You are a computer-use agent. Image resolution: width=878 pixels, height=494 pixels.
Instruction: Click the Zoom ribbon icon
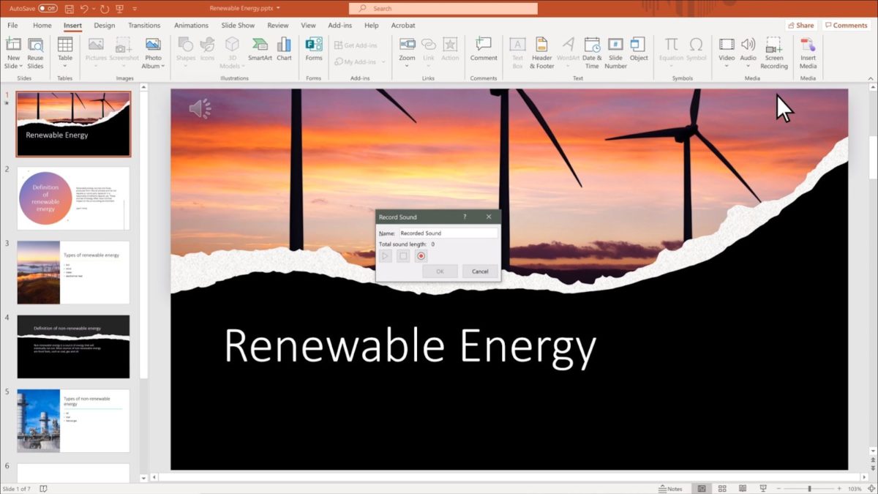pos(407,45)
